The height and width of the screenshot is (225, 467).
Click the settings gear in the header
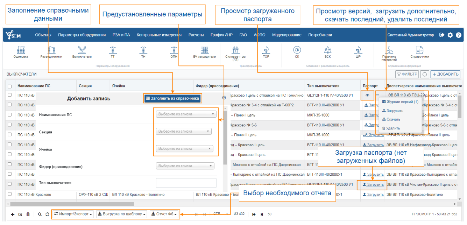pyautogui.click(x=451, y=35)
